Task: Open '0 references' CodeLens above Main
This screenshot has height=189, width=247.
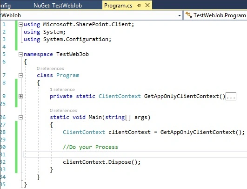Action: click(63, 111)
